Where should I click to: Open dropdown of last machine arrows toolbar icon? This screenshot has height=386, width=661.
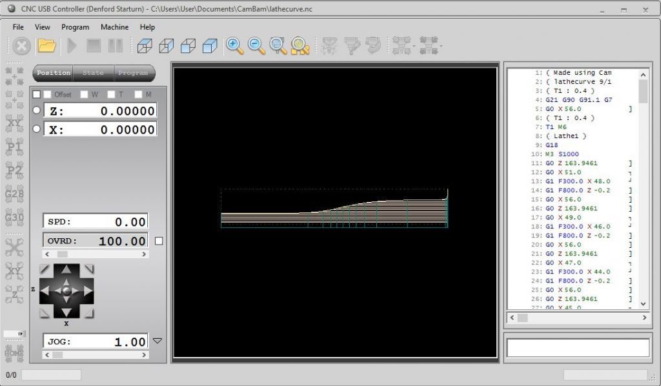point(441,46)
